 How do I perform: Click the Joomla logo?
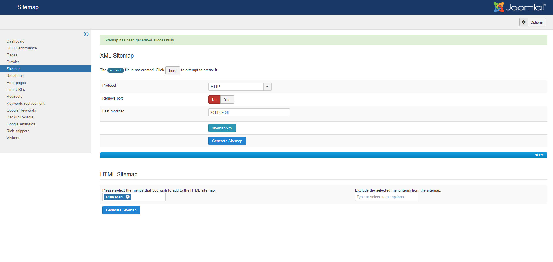[519, 7]
